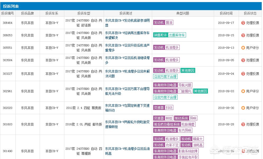Select the 发动机 功率不足 issue tag
The image size is (263, 159).
166,145
